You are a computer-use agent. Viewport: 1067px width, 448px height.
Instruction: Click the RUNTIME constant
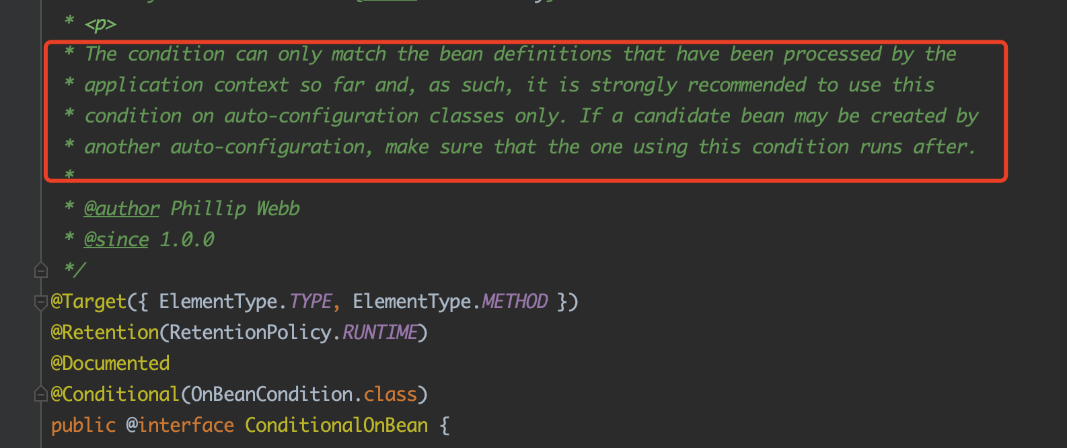coord(380,332)
